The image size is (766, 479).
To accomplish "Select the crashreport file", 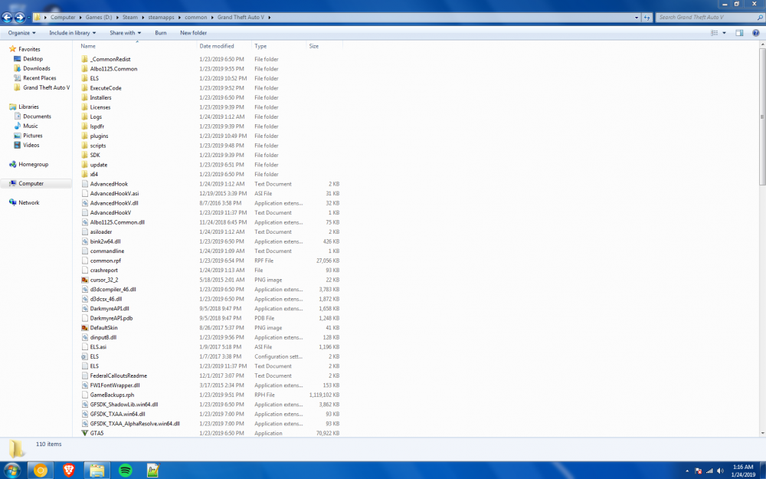I will tap(103, 271).
